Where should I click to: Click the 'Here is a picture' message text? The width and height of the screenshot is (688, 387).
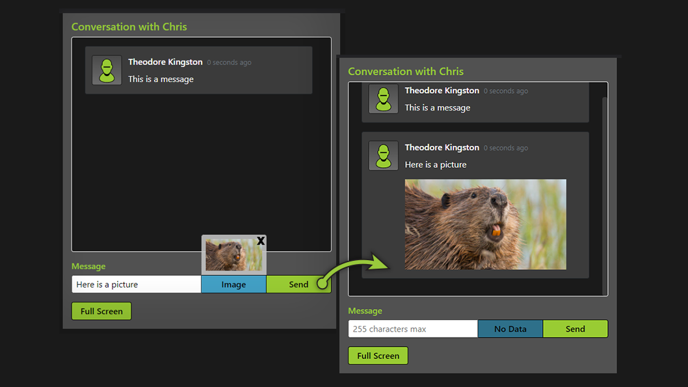435,165
